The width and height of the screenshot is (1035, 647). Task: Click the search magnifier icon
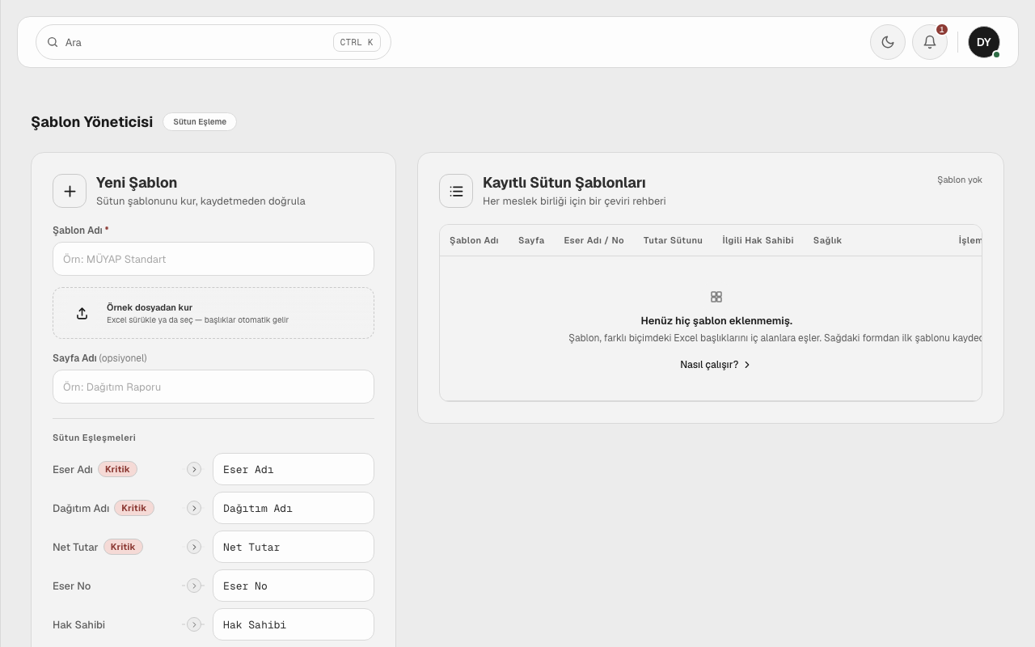tap(53, 42)
